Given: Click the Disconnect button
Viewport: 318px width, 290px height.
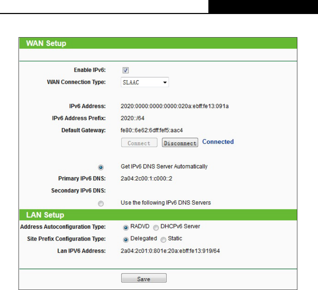Looking at the screenshot, I should point(180,143).
